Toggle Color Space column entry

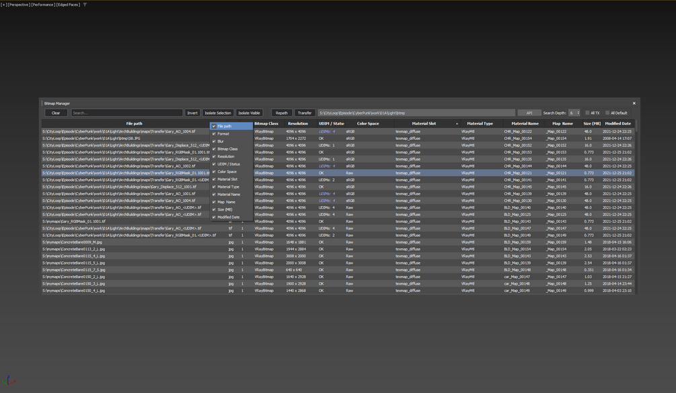tap(231, 172)
